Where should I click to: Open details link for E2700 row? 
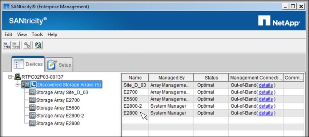[x=266, y=92]
